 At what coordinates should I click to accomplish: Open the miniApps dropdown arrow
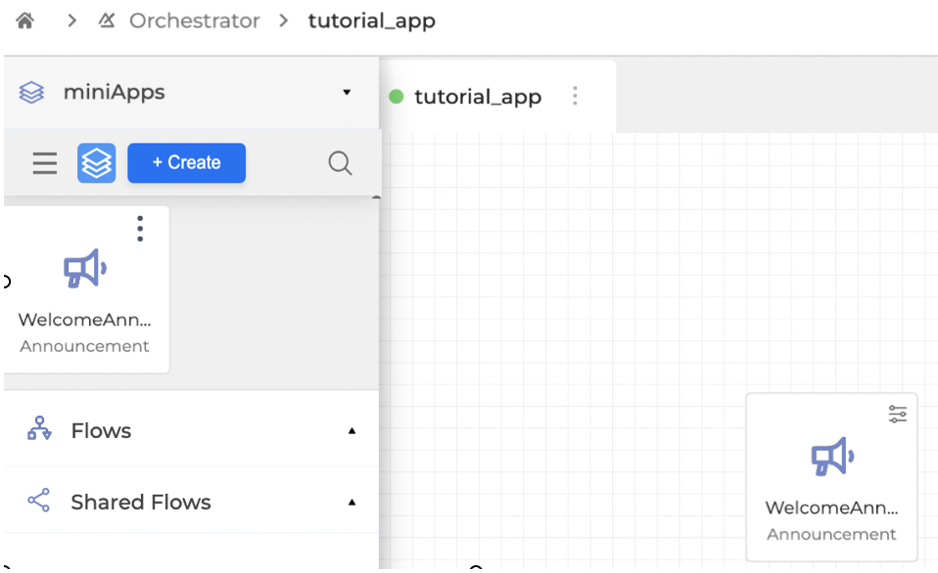tap(347, 93)
